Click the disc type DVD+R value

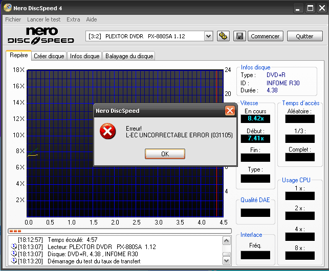point(276,75)
